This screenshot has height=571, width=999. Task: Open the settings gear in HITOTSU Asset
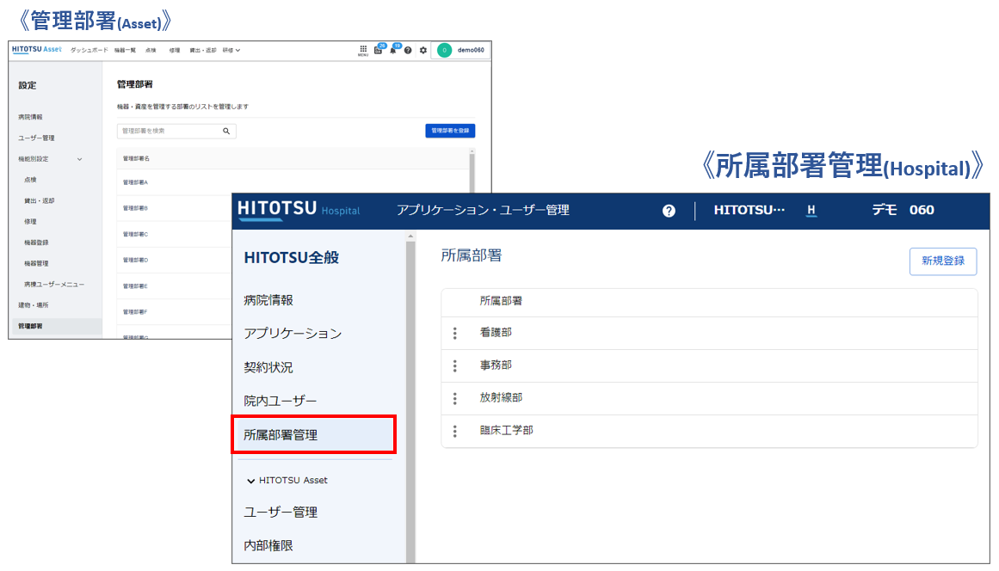click(x=423, y=50)
